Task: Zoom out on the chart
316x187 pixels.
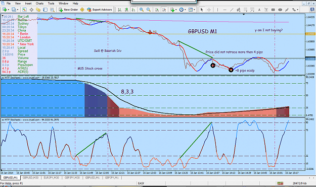Action: click(149, 10)
